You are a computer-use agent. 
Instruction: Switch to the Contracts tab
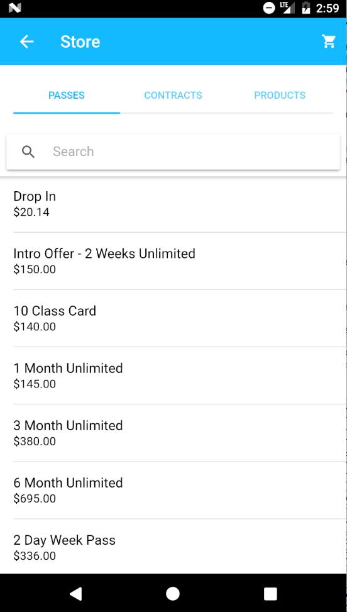[x=173, y=95]
